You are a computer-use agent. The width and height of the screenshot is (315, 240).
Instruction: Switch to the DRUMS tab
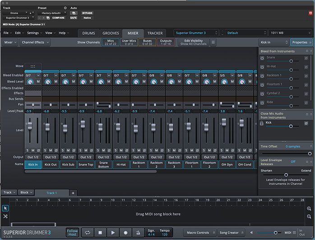click(88, 33)
